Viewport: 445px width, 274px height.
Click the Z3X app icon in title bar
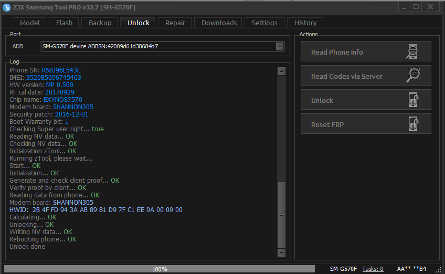pyautogui.click(x=6, y=7)
